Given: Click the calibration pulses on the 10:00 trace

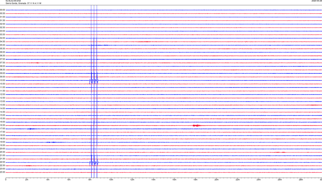Looking at the screenshot, I should point(94,81).
